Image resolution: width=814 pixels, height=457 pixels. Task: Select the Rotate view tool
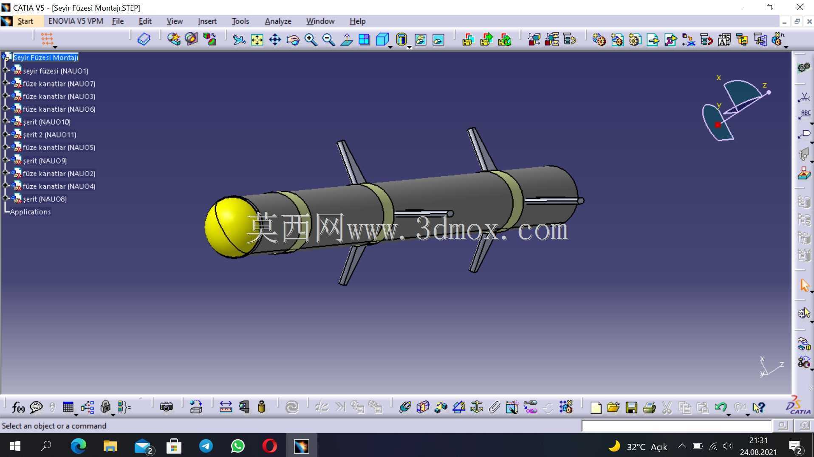[x=293, y=40]
